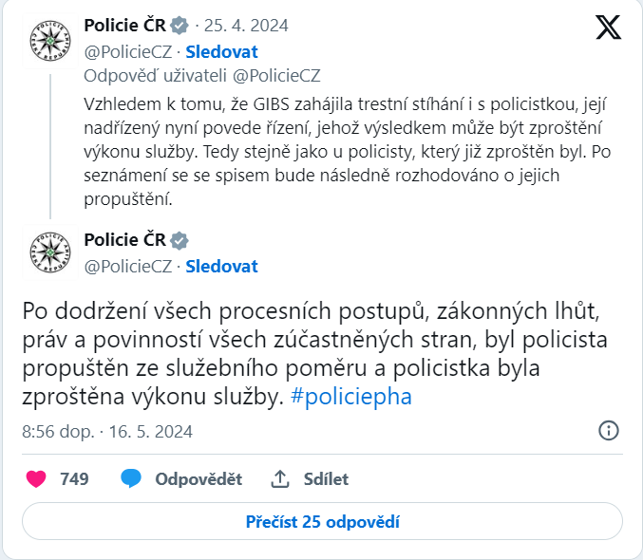
Task: Like the tweet with the heart icon
Action: tap(36, 479)
